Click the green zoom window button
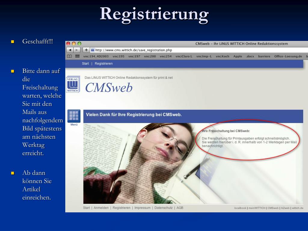Screen dimensions: 308x231 coord(79,44)
